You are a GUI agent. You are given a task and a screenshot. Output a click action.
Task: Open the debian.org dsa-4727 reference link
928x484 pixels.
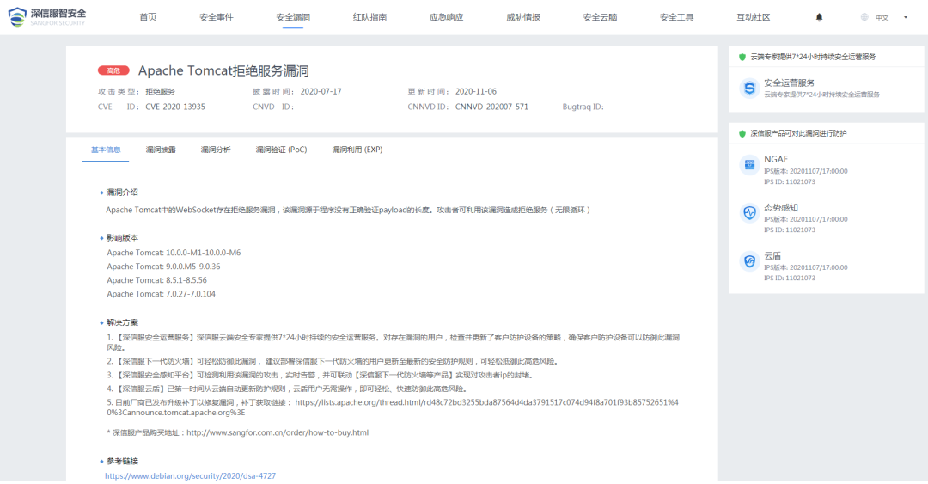pos(190,475)
